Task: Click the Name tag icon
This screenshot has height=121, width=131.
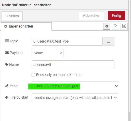Action: pos(7,64)
